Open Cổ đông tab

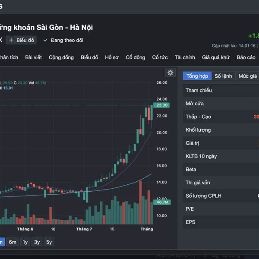point(136,57)
